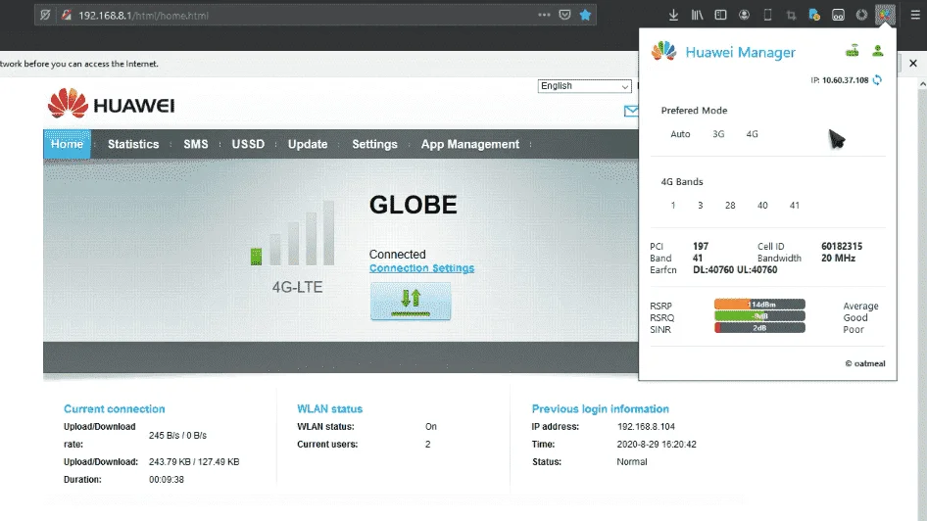This screenshot has width=927, height=521.
Task: Click the PCI value 197
Action: pyautogui.click(x=701, y=247)
